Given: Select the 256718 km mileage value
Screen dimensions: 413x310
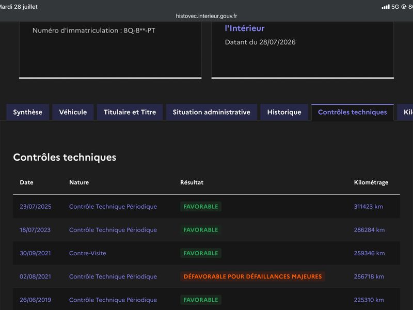Looking at the screenshot, I should [369, 276].
